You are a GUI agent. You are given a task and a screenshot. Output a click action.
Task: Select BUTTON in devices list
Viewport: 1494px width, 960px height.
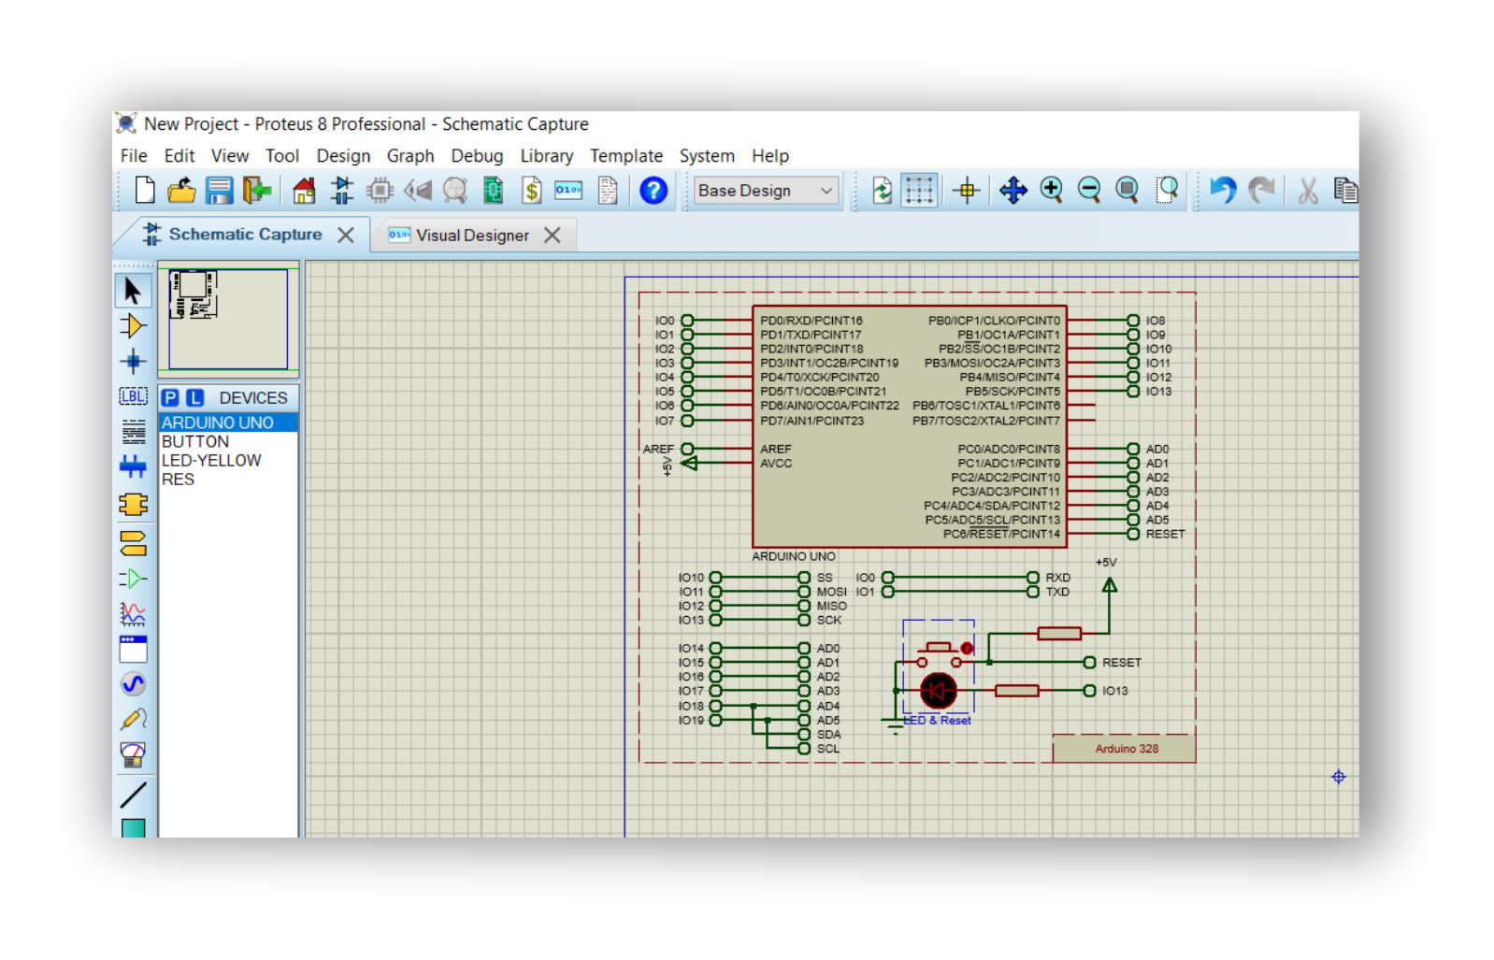point(228,441)
